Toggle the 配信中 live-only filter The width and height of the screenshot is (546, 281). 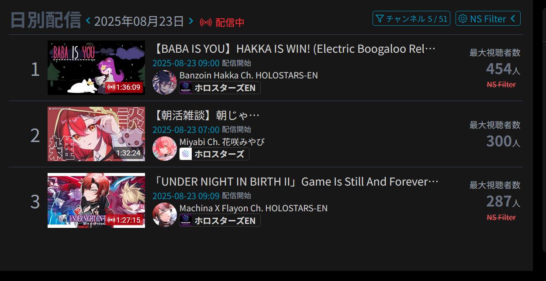click(x=222, y=22)
